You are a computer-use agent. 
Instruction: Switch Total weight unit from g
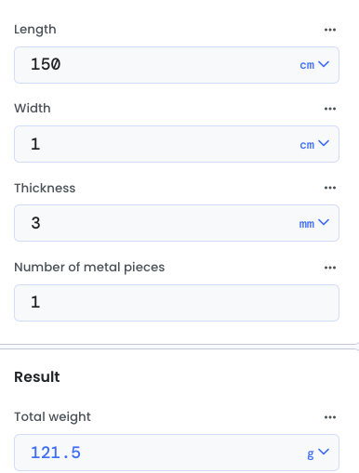318,453
